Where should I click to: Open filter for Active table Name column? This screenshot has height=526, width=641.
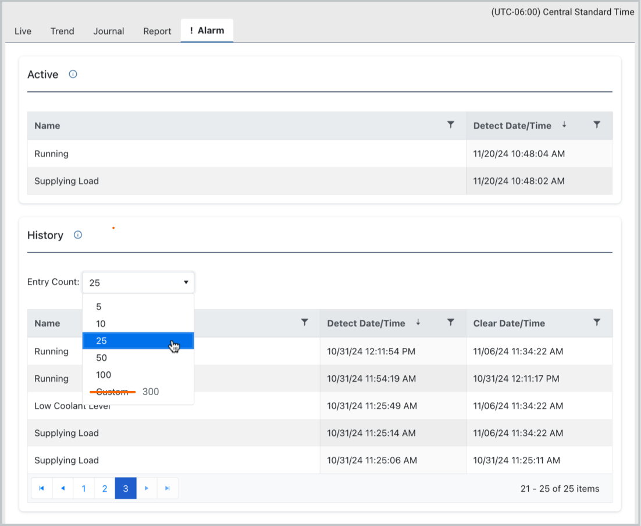tap(450, 125)
